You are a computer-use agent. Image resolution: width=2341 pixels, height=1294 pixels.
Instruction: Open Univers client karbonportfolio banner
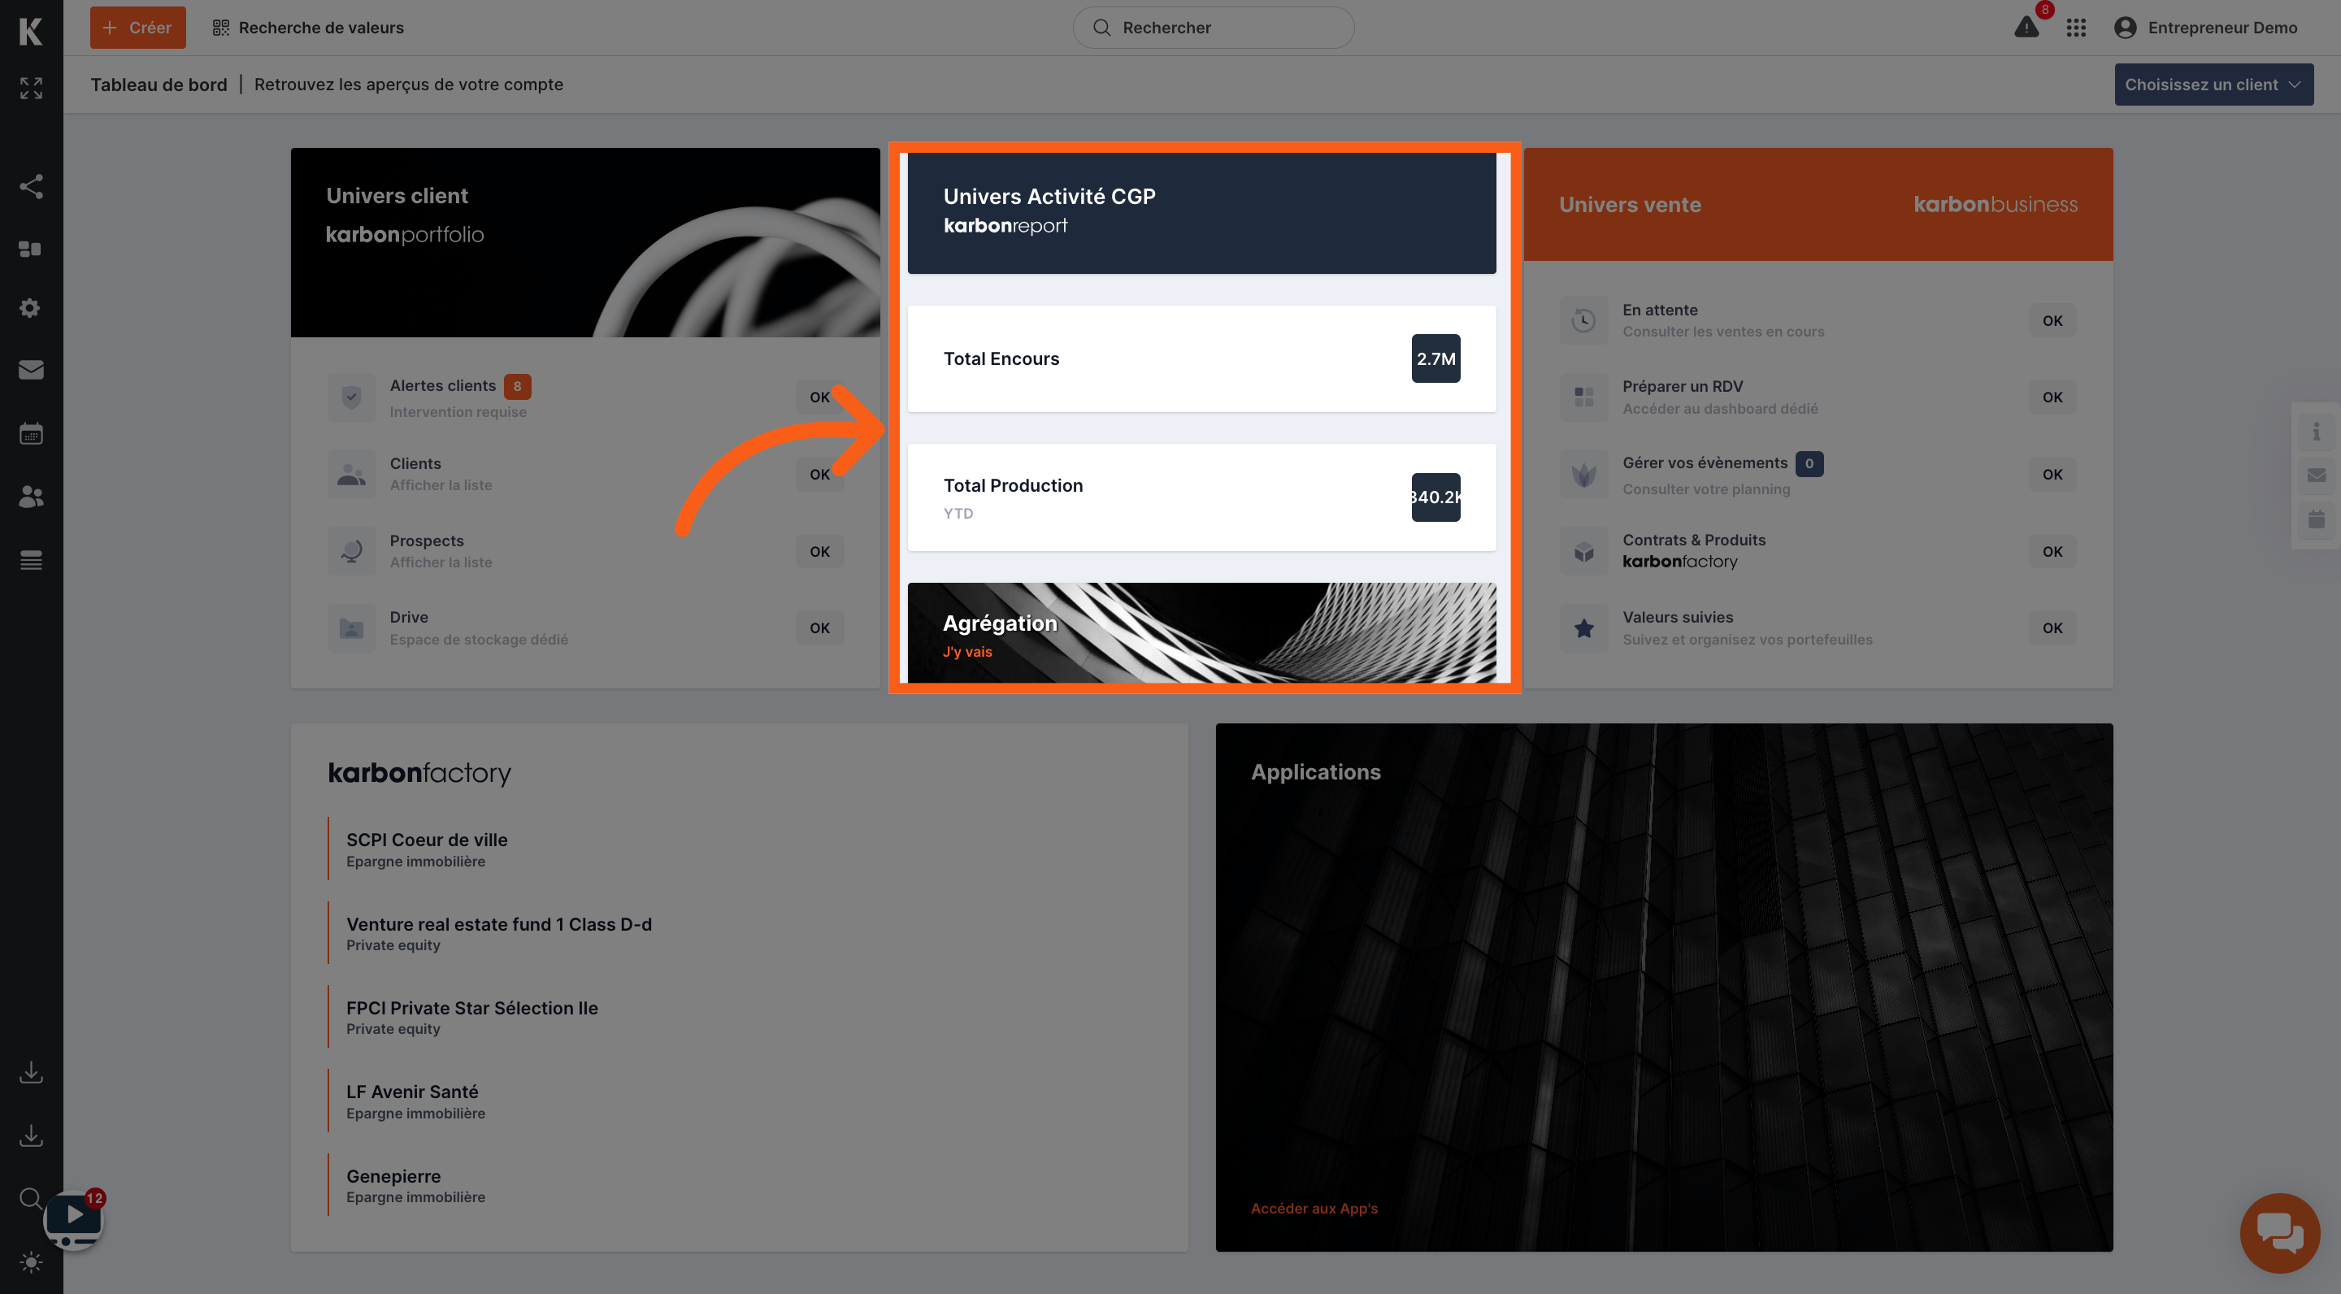585,242
